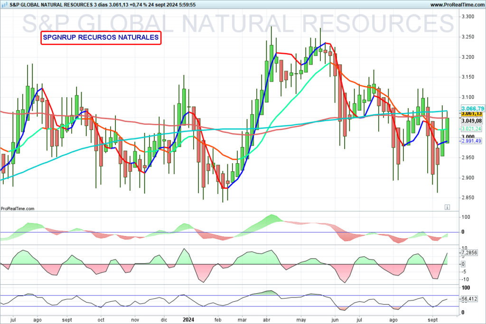
Task: Click the chart title 'S&P GLOBAL NATURAL RESOURCES 3 dias'
Action: coord(59,5)
